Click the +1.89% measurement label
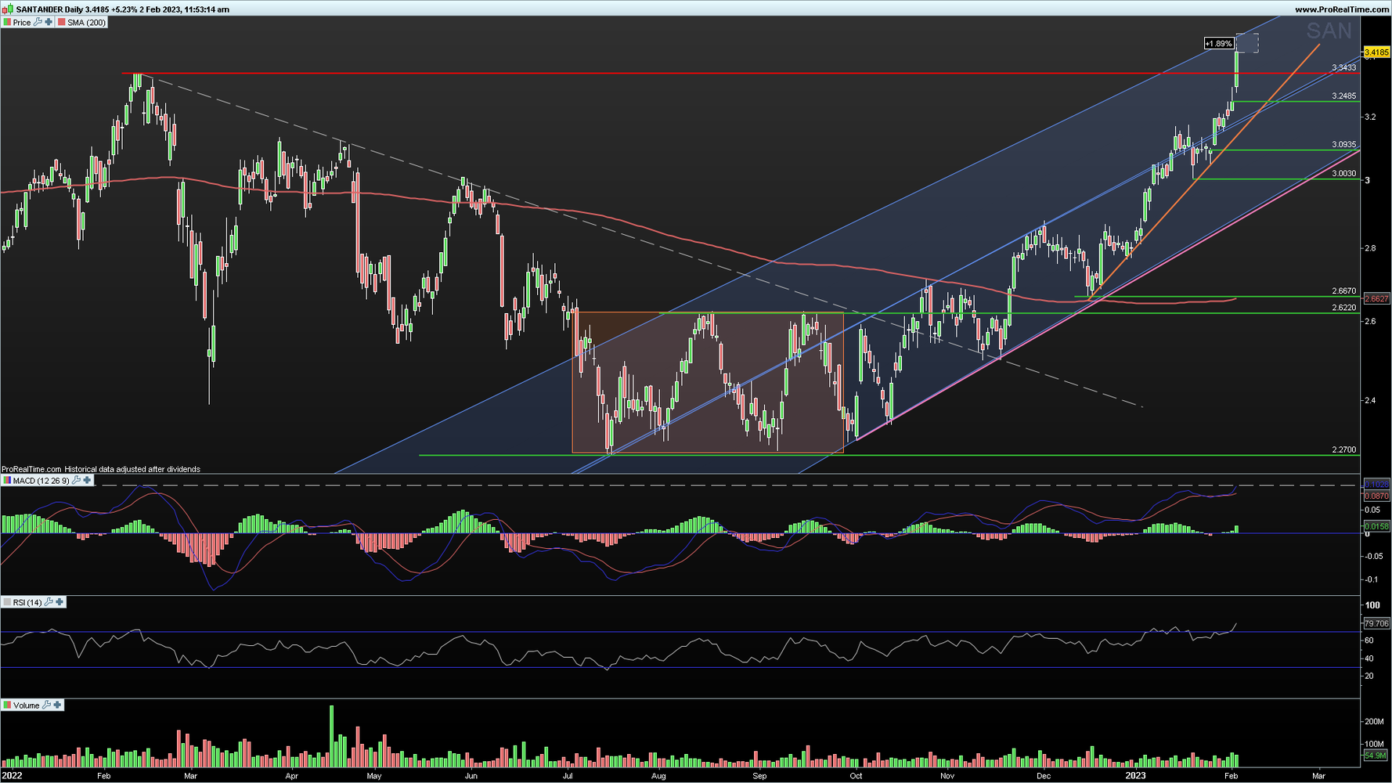The height and width of the screenshot is (783, 1392). coord(1219,44)
